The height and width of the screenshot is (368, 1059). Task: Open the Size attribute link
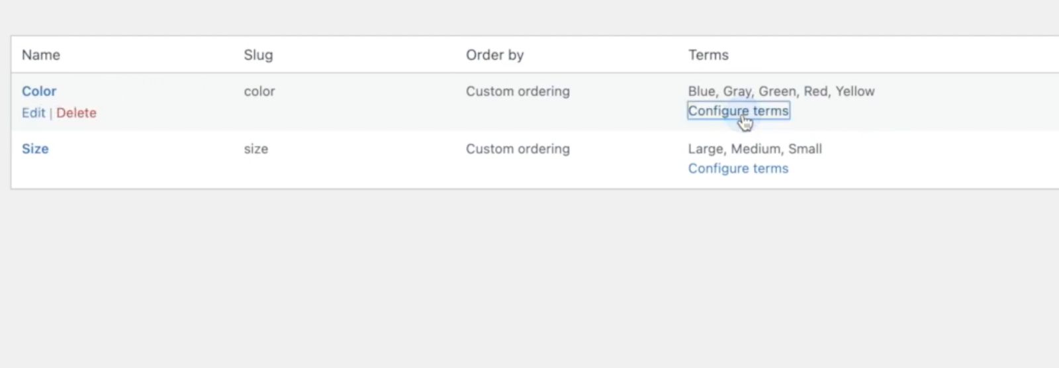(35, 149)
